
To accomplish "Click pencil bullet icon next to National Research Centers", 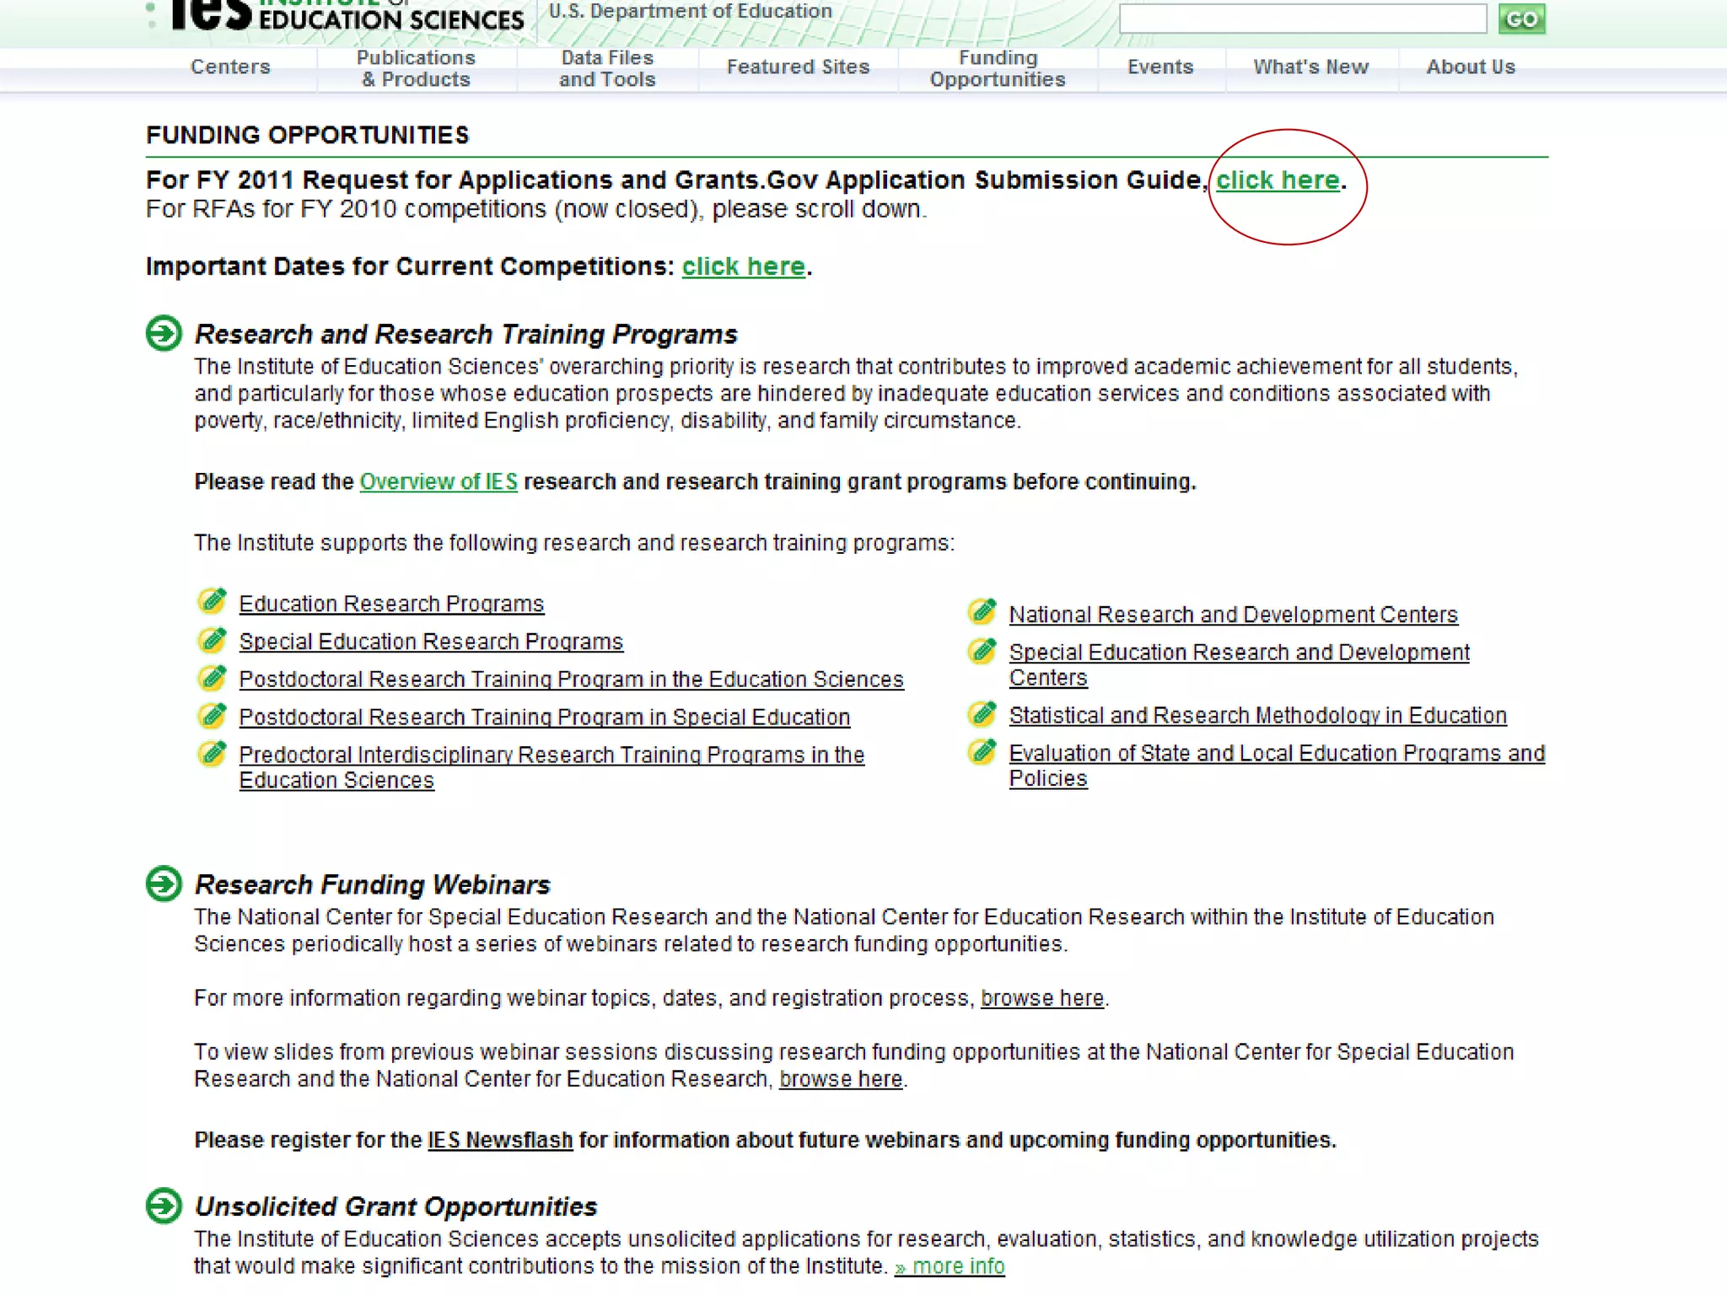I will coord(982,612).
